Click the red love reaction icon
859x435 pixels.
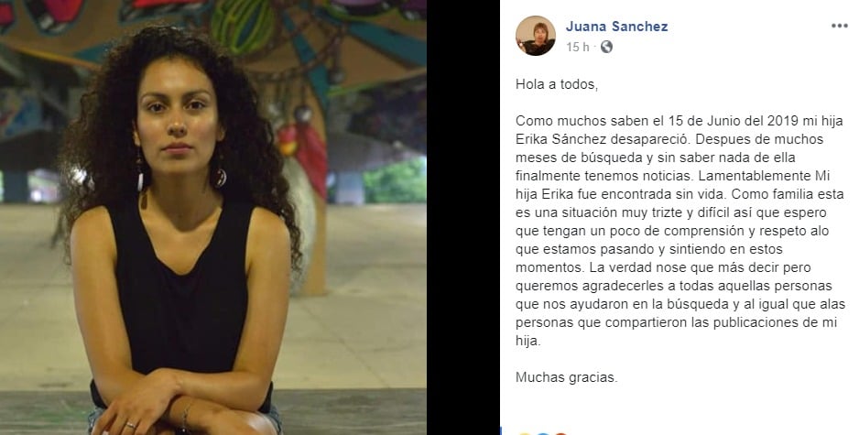[x=560, y=433]
